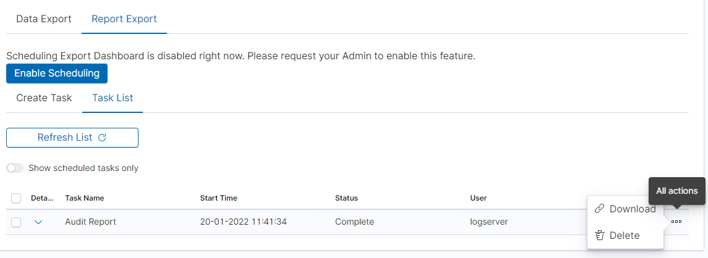Switch to the Data Export tab
This screenshot has width=708, height=258.
click(44, 19)
